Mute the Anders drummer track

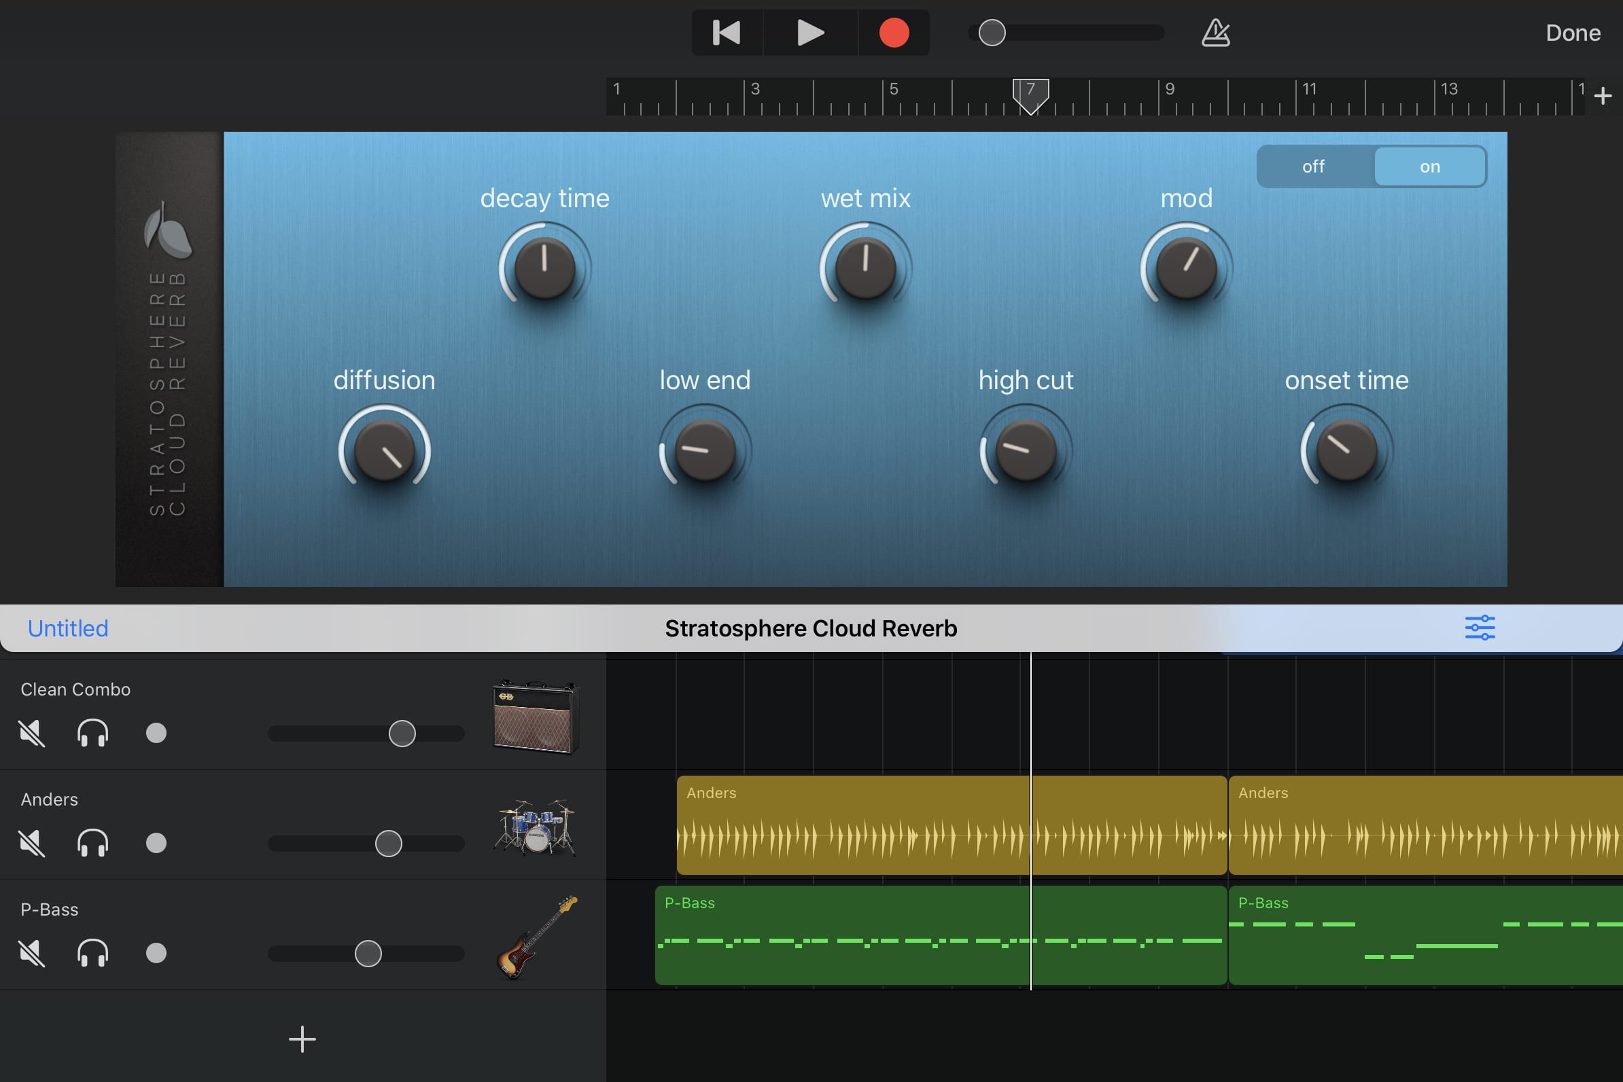tap(33, 843)
